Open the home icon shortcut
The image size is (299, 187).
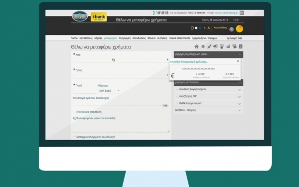pyautogui.click(x=196, y=46)
